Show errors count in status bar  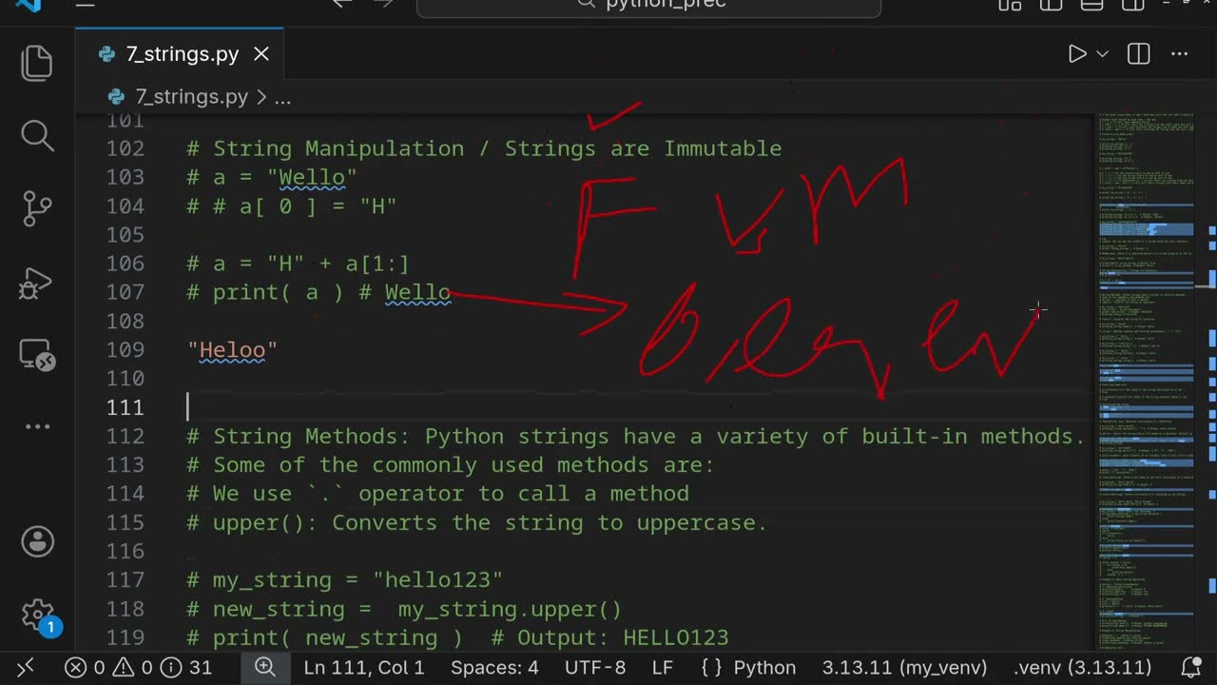tap(85, 668)
